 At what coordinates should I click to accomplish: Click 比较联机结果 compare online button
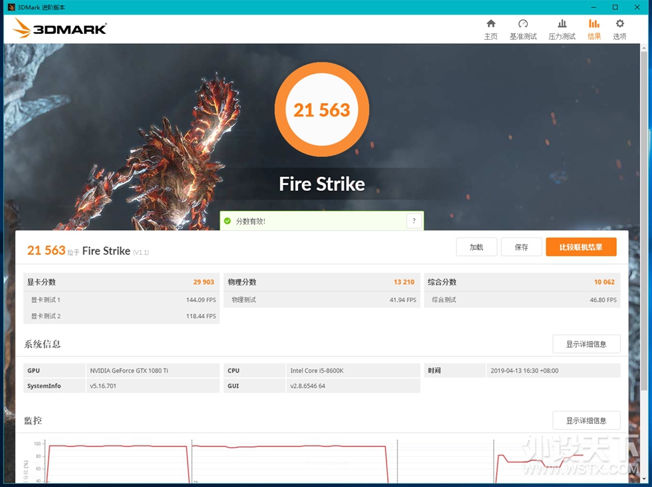click(x=581, y=247)
